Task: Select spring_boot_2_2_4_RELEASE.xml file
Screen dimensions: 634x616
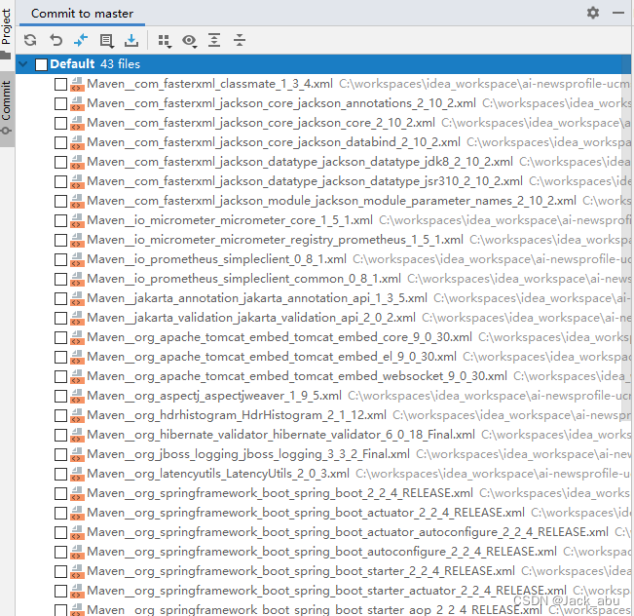Action: (x=280, y=493)
